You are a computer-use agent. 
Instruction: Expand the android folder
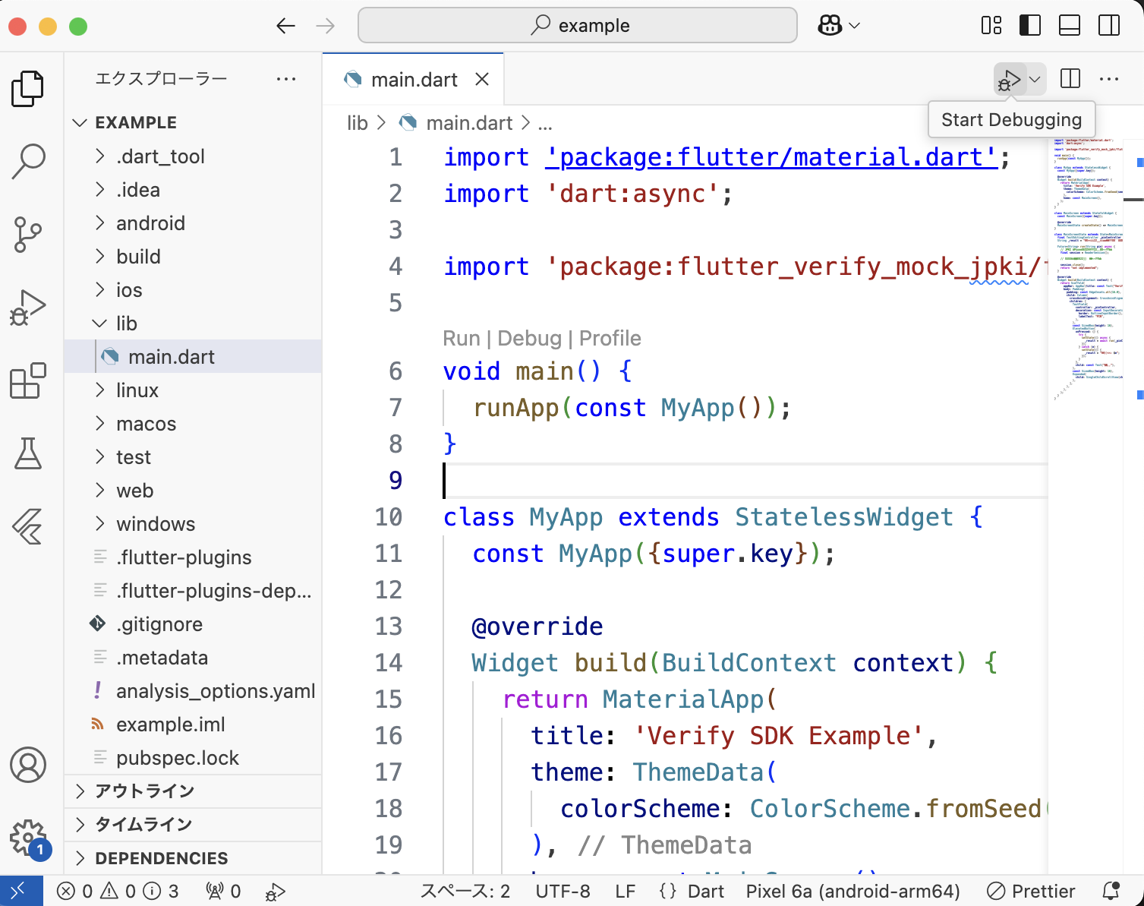click(x=150, y=223)
